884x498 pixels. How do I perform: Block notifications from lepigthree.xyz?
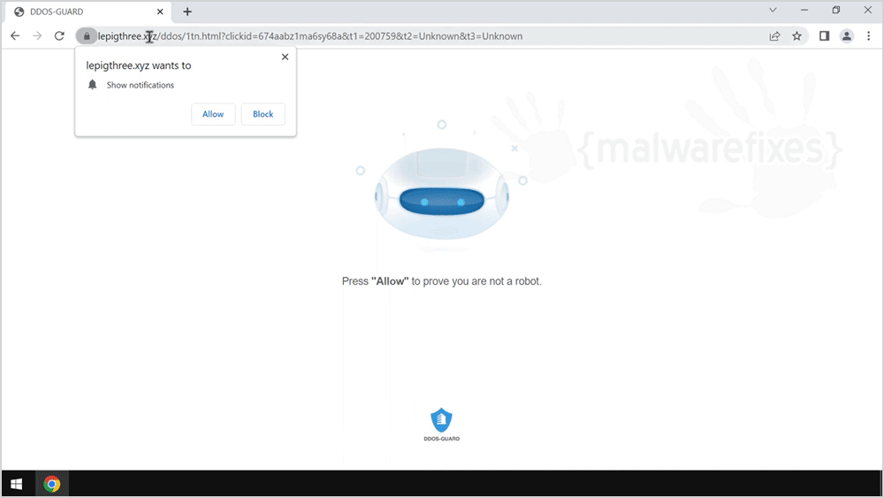pos(263,114)
